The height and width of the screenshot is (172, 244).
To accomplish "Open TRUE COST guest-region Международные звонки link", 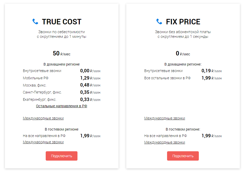I will 43,142.
